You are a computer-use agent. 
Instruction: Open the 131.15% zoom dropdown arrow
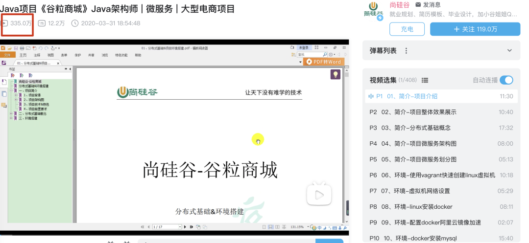(x=308, y=227)
